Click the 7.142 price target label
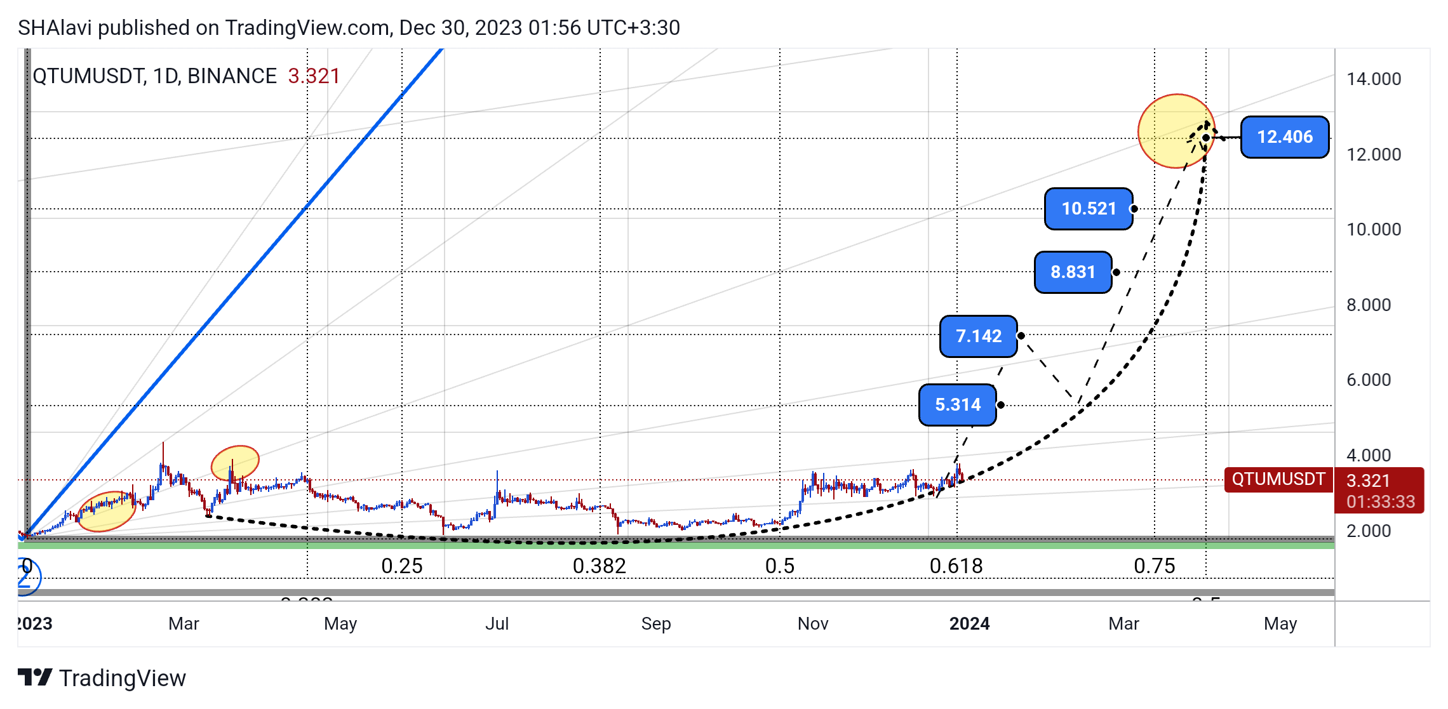Screen dimensions: 1448x709 979,336
